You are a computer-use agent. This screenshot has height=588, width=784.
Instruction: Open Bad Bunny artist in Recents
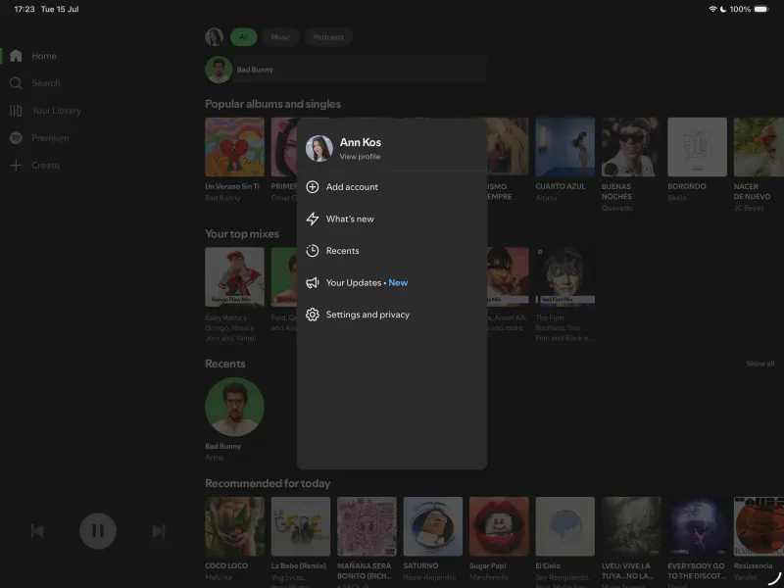tap(234, 408)
